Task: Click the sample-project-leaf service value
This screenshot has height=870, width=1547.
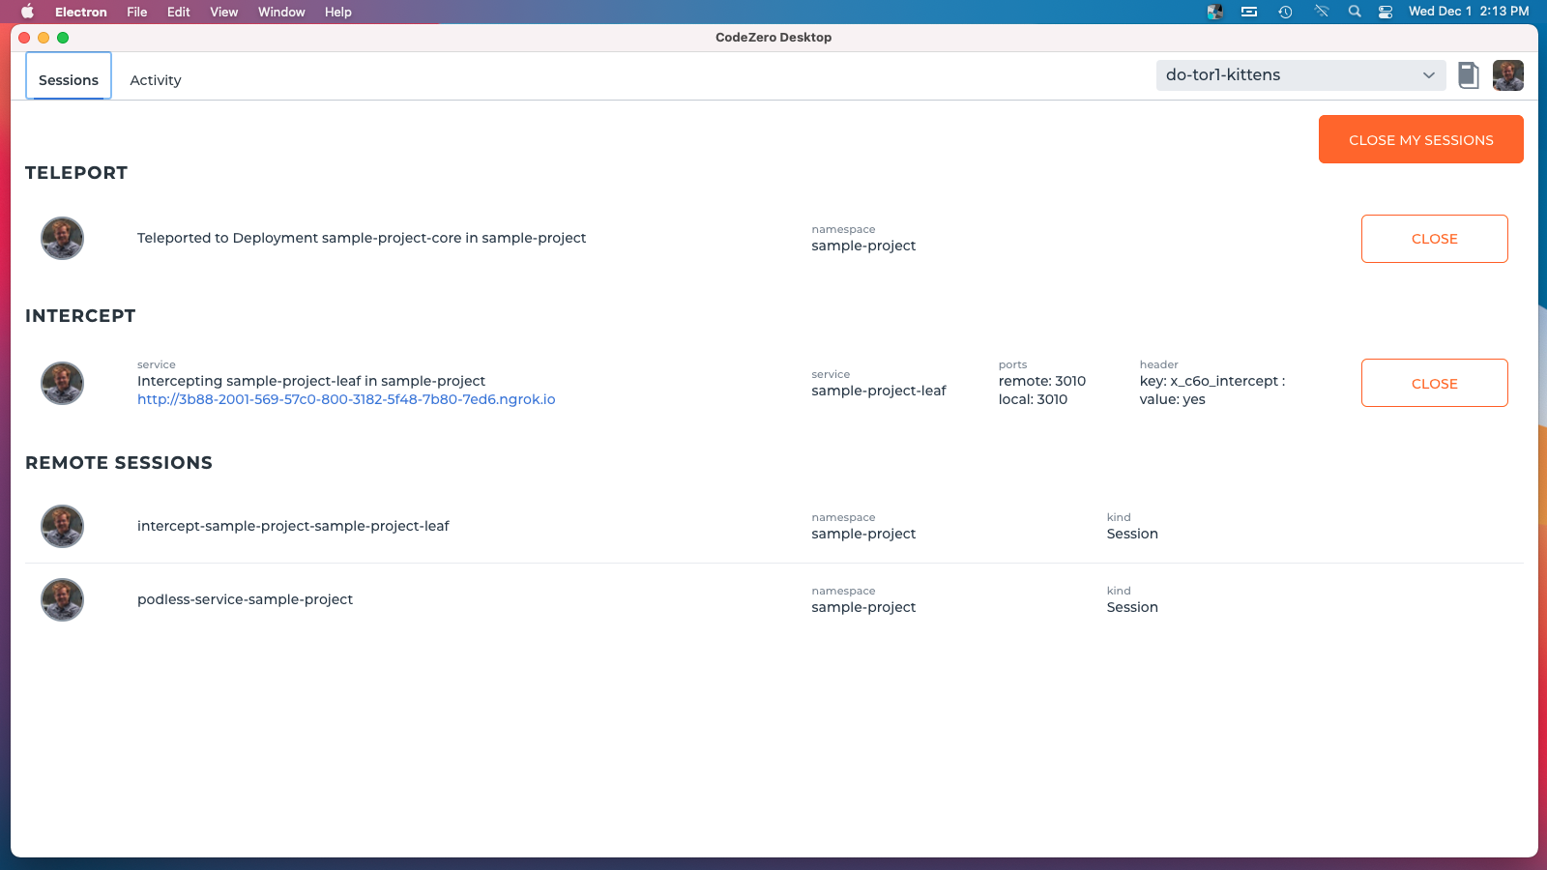Action: [879, 391]
